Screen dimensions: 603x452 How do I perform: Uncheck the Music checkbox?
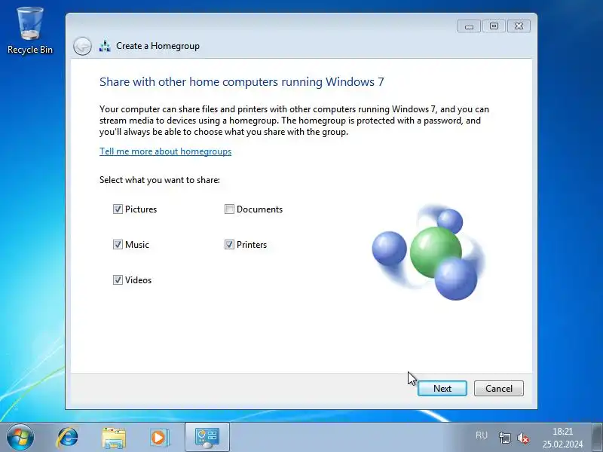pos(118,244)
